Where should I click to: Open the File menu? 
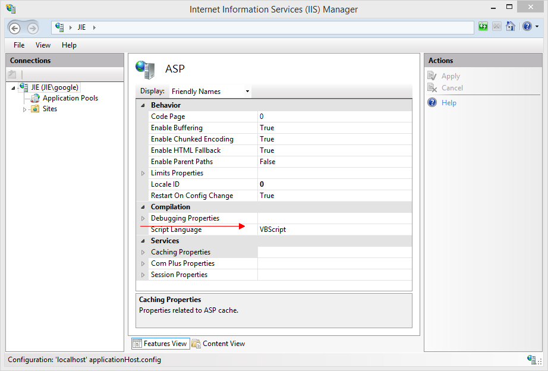pyautogui.click(x=19, y=45)
